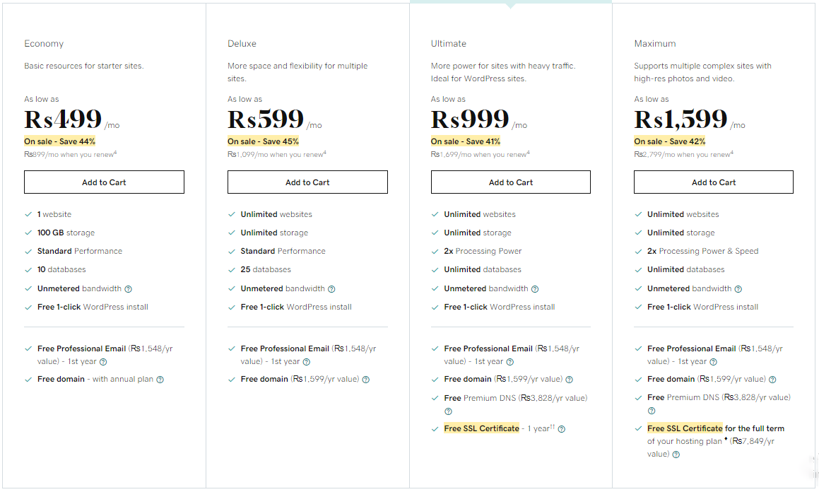Click info icon after Deluxe Free domain value

click(x=366, y=380)
